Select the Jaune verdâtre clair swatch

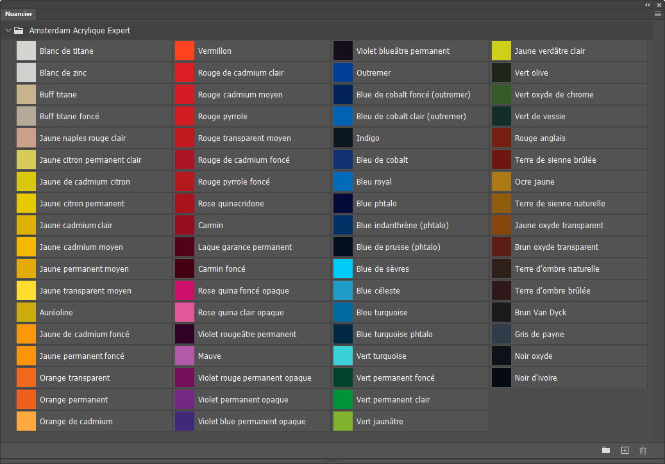(501, 51)
